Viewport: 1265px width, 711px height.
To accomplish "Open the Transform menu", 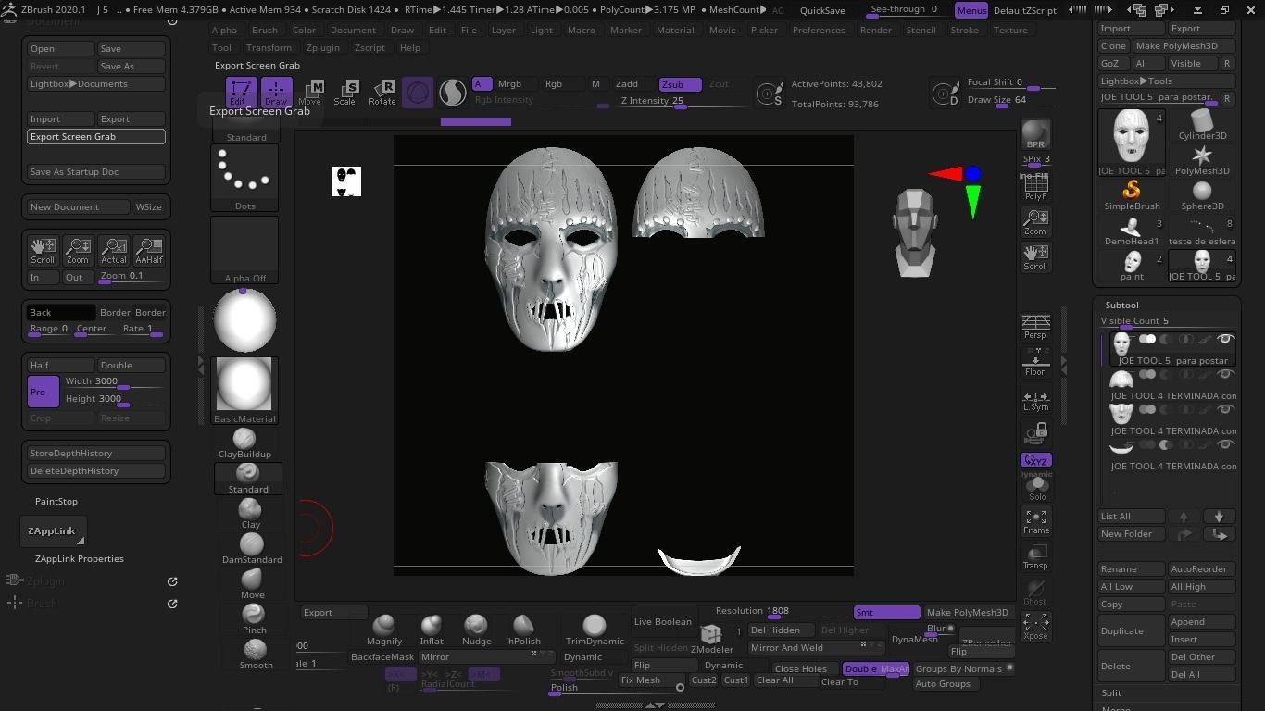I will coord(269,48).
